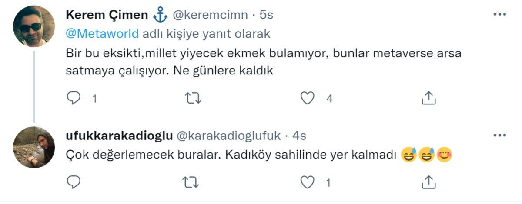Like ufukkarakadioglu's tweet
Screen dimensions: 522x204
point(308,182)
